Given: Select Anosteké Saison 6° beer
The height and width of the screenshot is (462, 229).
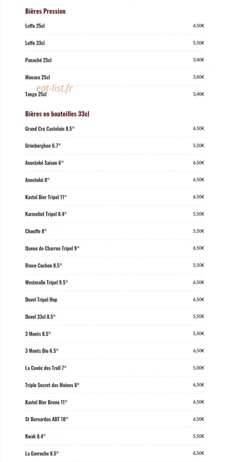Looking at the screenshot, I should [44, 163].
